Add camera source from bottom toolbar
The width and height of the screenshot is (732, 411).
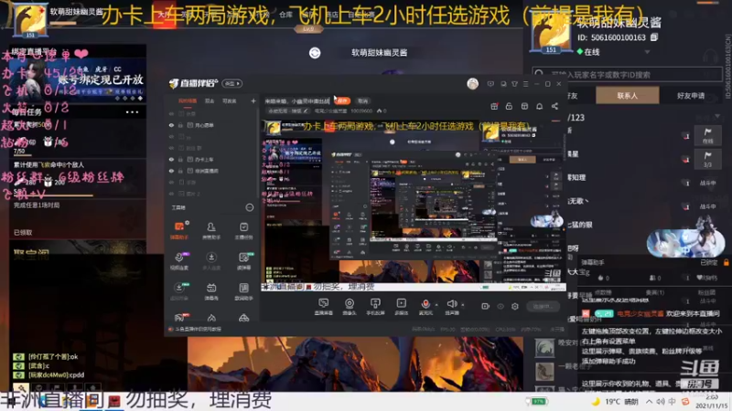[x=350, y=306]
